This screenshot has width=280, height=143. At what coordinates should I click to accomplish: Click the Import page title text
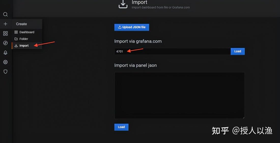(x=139, y=2)
